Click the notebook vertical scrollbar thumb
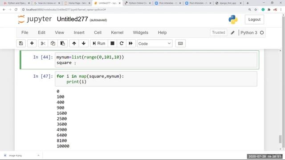Screen dimensions: 285x160 point(280,139)
